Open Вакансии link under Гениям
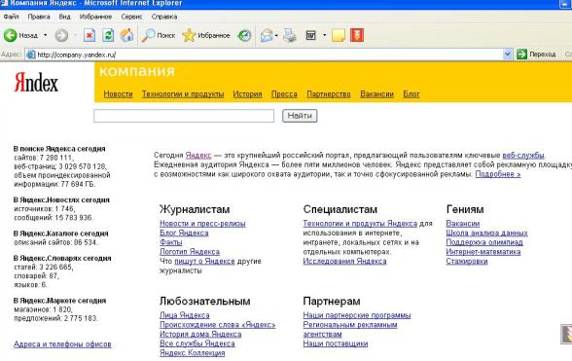 (x=463, y=224)
